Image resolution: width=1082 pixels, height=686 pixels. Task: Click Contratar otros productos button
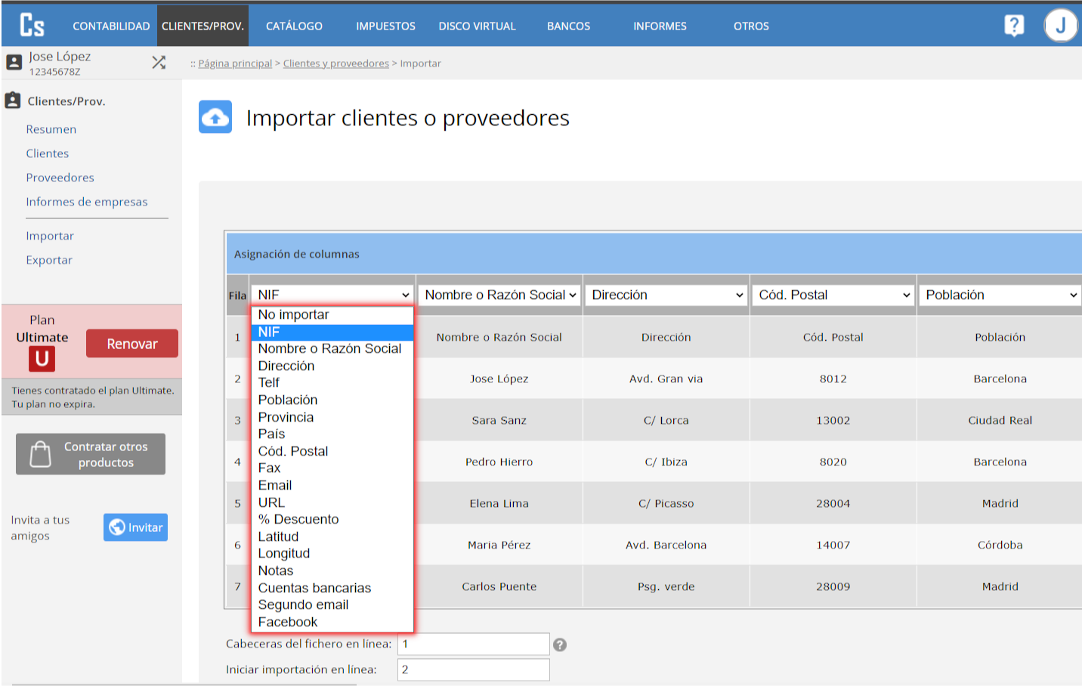coord(91,454)
